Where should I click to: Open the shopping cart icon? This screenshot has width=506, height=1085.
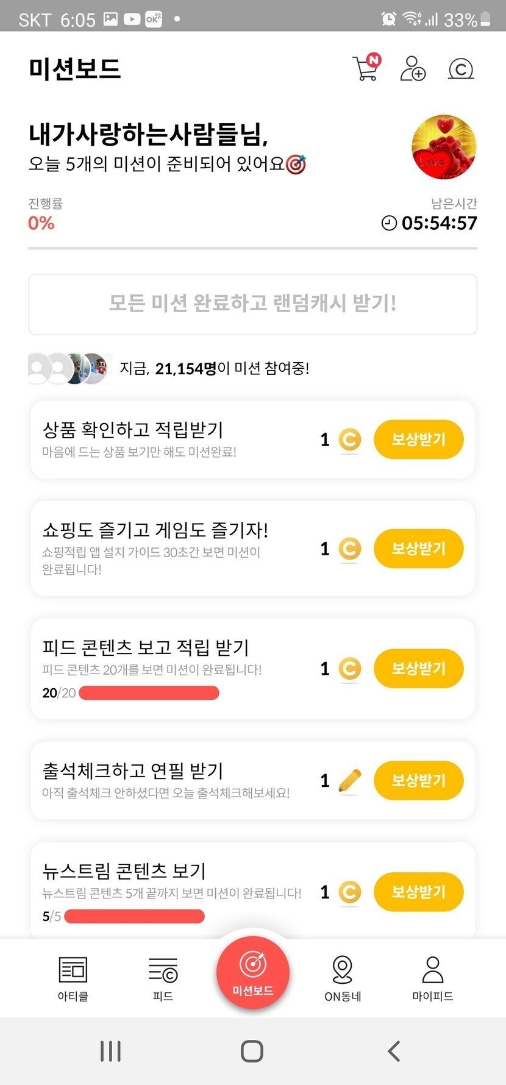[366, 68]
